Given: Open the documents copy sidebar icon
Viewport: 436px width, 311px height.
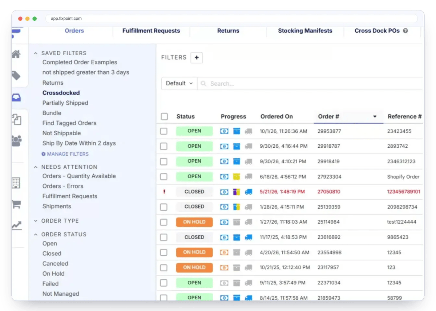Looking at the screenshot, I should tap(16, 119).
